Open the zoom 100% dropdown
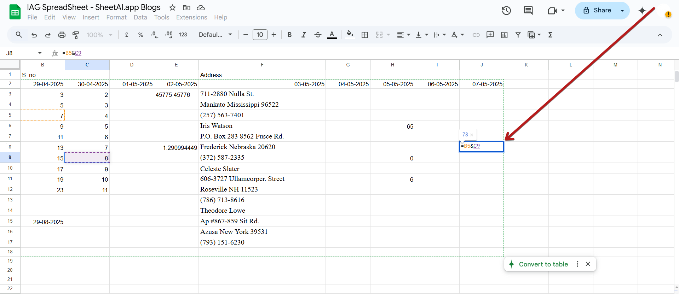 click(x=99, y=35)
